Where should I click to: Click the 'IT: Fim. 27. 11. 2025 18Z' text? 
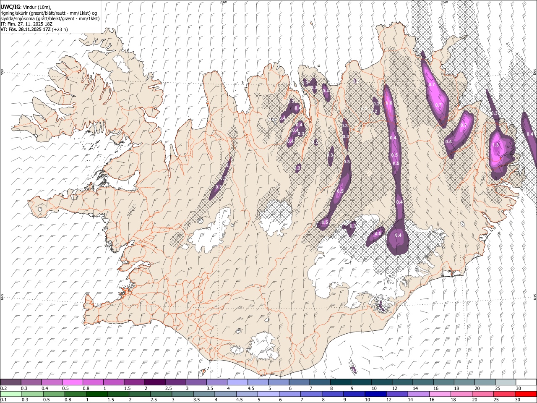pos(26,24)
